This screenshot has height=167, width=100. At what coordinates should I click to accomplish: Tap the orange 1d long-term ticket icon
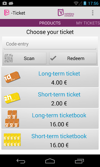pos(12,77)
